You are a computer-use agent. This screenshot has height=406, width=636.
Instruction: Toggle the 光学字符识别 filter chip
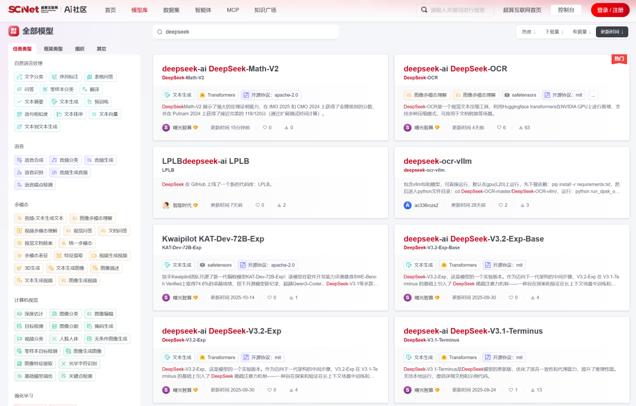click(x=79, y=364)
